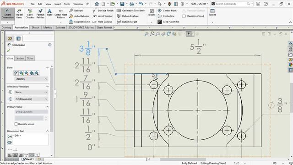
Task: Select right justify dimension text
Action: pos(20,155)
